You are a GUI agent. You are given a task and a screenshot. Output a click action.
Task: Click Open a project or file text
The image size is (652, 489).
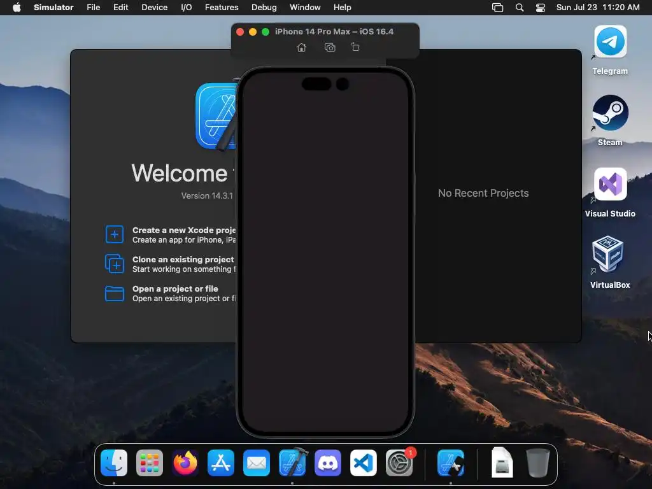coord(175,288)
